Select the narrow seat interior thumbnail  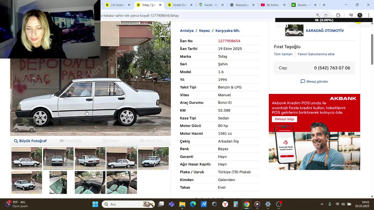pyautogui.click(x=58, y=183)
